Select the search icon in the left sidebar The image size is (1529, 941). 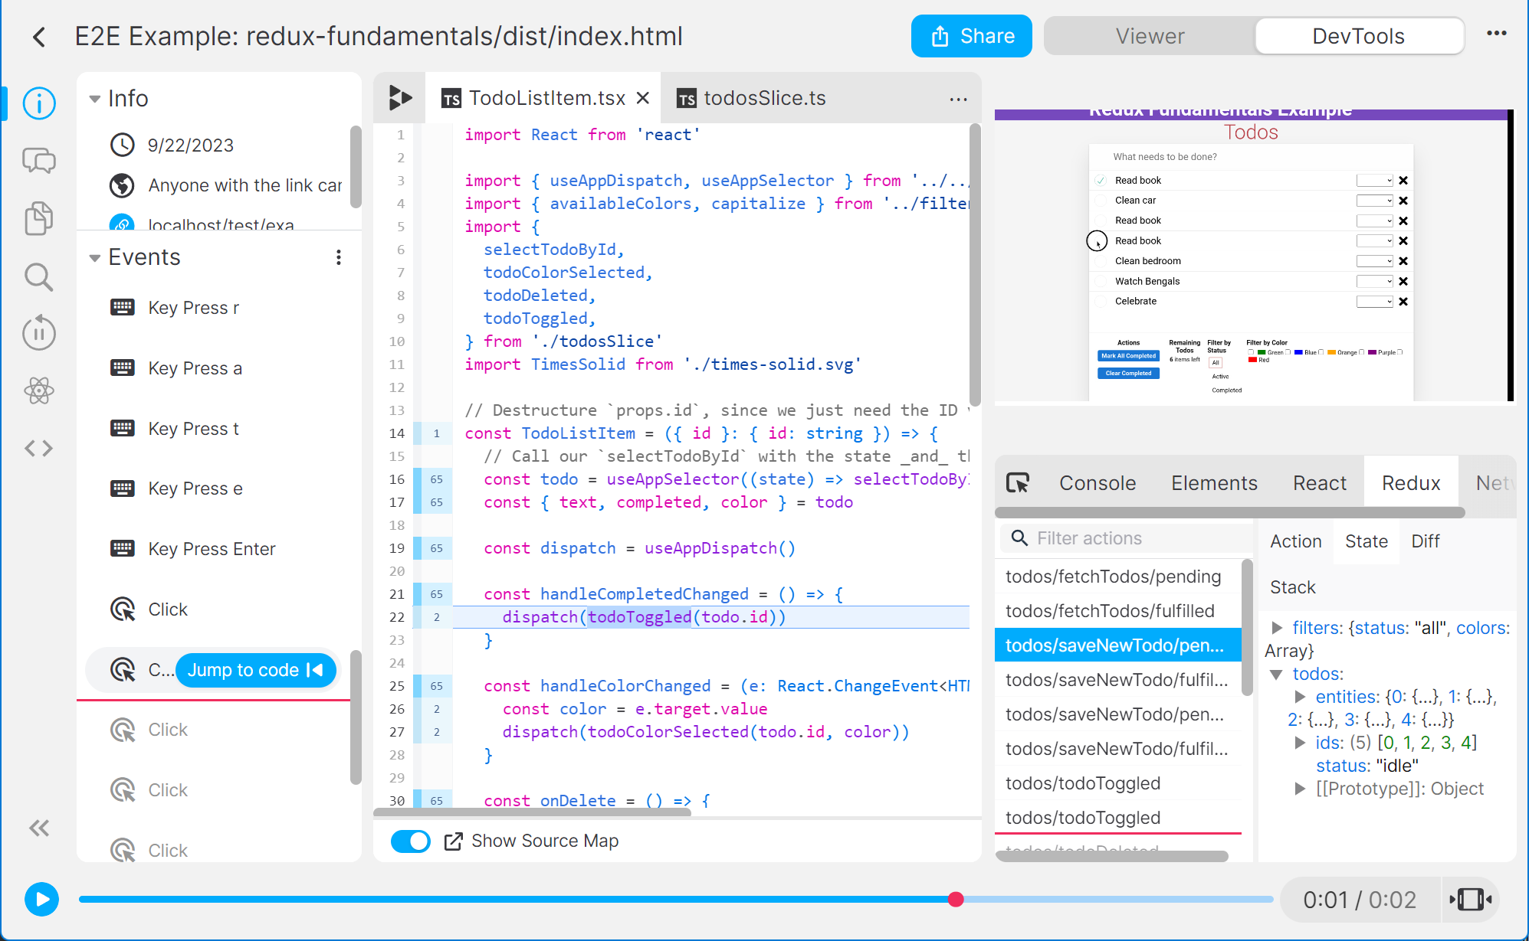[39, 277]
